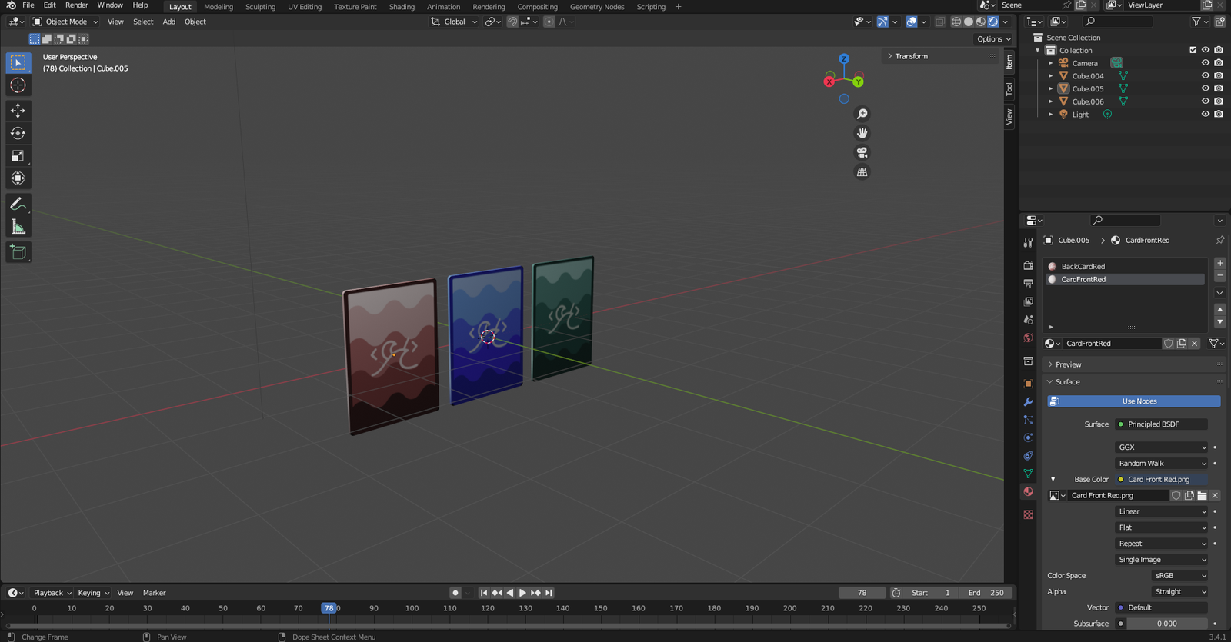This screenshot has width=1231, height=642.
Task: Open the Render menu
Action: (76, 5)
